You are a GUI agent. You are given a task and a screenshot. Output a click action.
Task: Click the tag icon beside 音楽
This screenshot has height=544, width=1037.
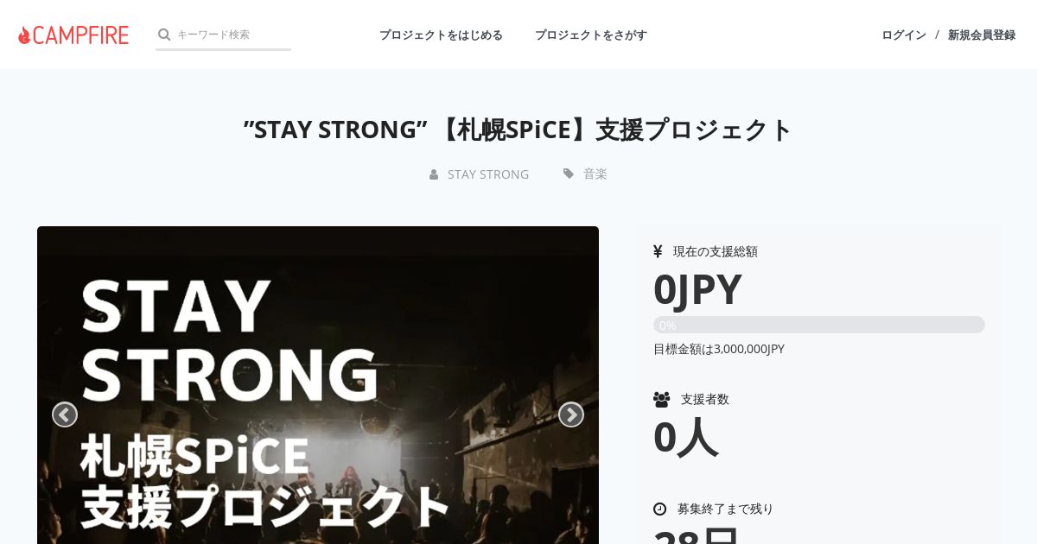pos(569,174)
